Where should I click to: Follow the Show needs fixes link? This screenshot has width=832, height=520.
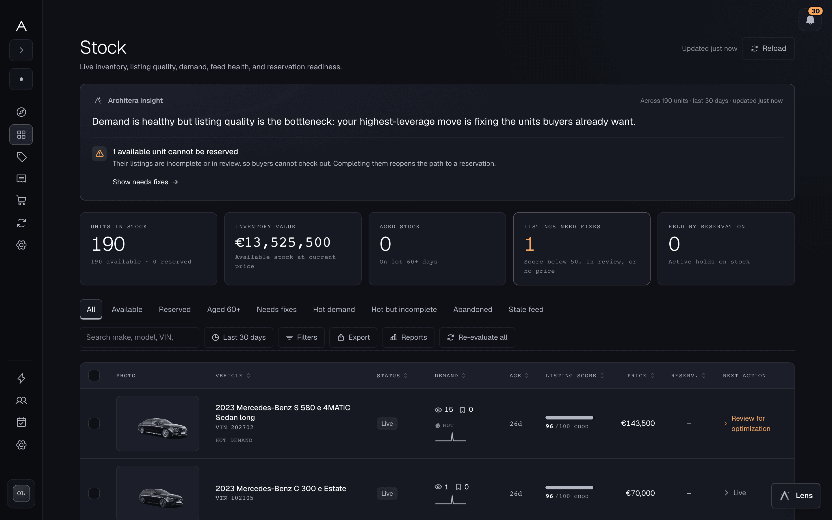(145, 182)
